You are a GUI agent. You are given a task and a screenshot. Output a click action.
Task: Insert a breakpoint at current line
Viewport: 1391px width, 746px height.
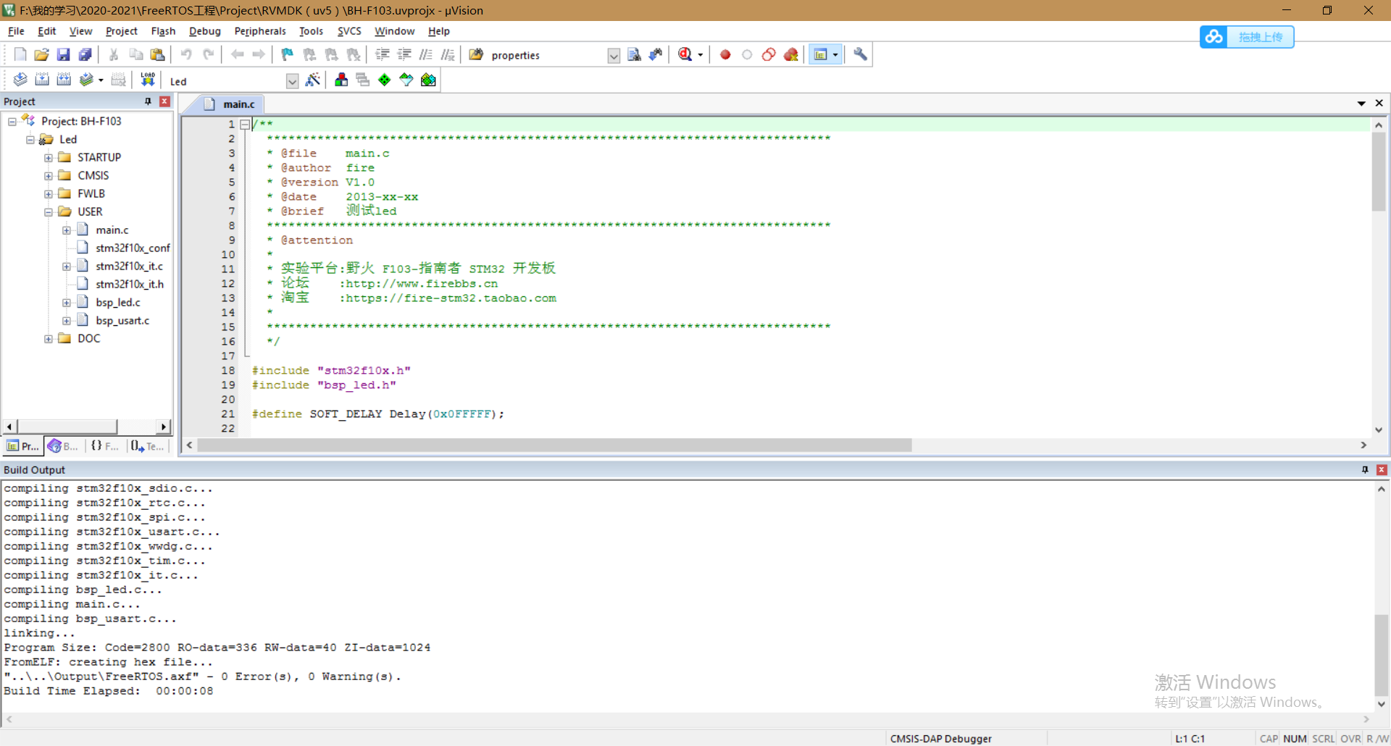tap(724, 54)
